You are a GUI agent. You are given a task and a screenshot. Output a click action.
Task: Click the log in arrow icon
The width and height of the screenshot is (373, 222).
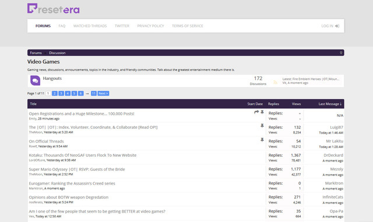(x=337, y=26)
